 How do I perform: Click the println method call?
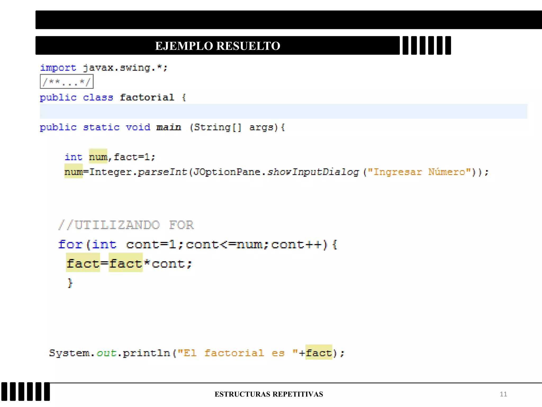[x=146, y=353]
